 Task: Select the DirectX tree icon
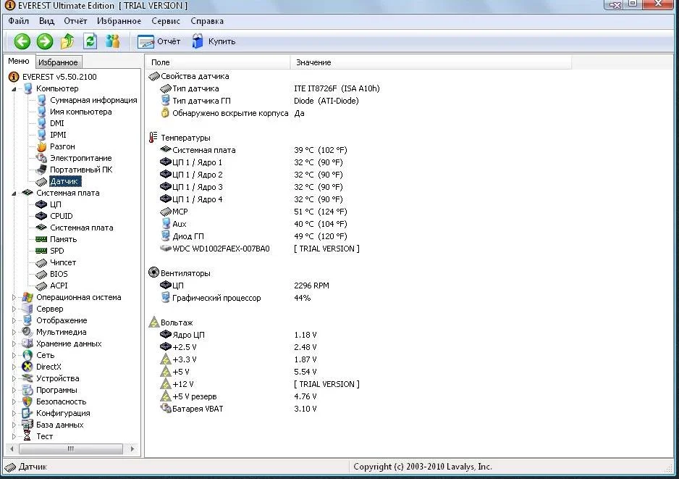point(28,367)
